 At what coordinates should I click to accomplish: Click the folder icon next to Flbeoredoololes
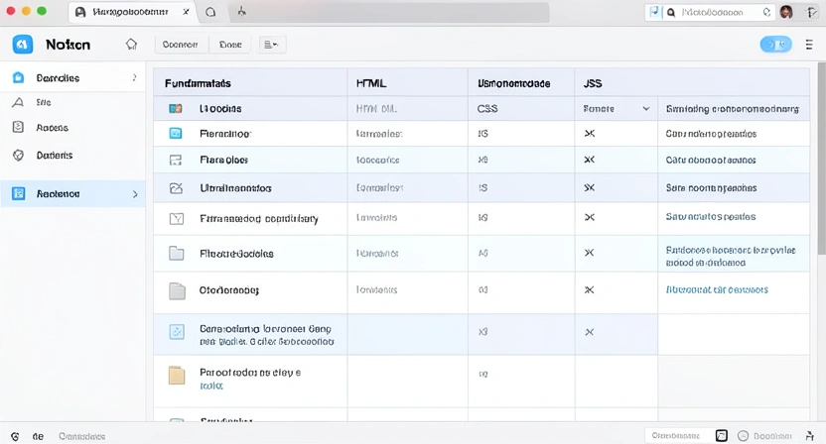click(x=177, y=254)
